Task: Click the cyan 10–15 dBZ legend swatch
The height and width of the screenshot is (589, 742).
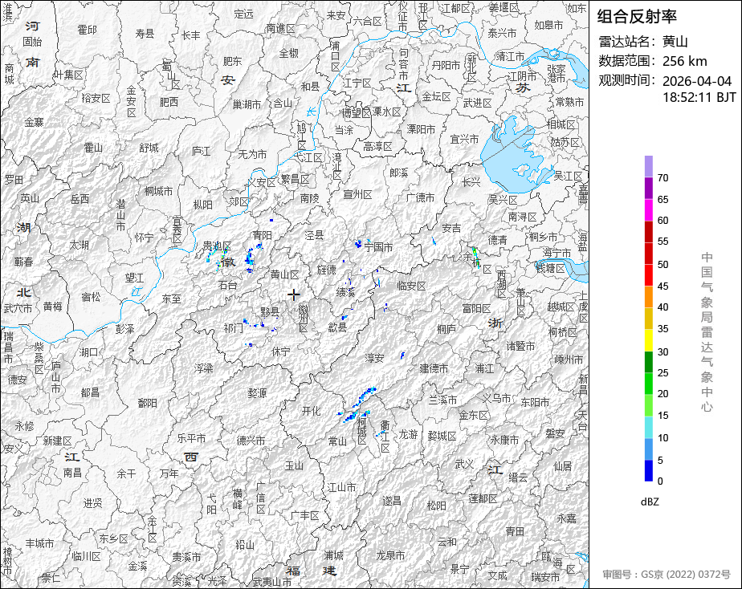Action: (x=648, y=427)
